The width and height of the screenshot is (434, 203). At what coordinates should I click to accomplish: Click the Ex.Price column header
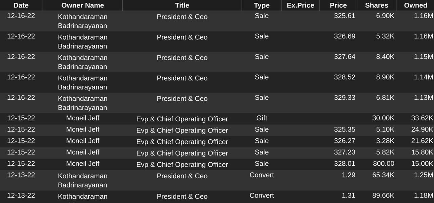point(300,5)
